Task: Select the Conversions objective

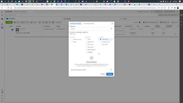Action: point(106,39)
